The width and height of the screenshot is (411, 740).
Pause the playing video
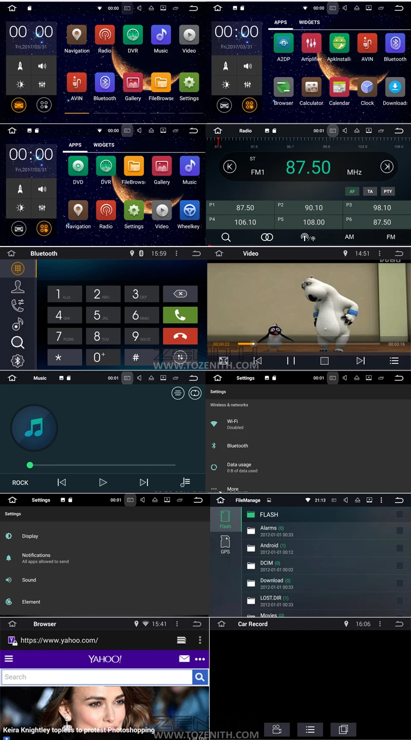tap(291, 361)
